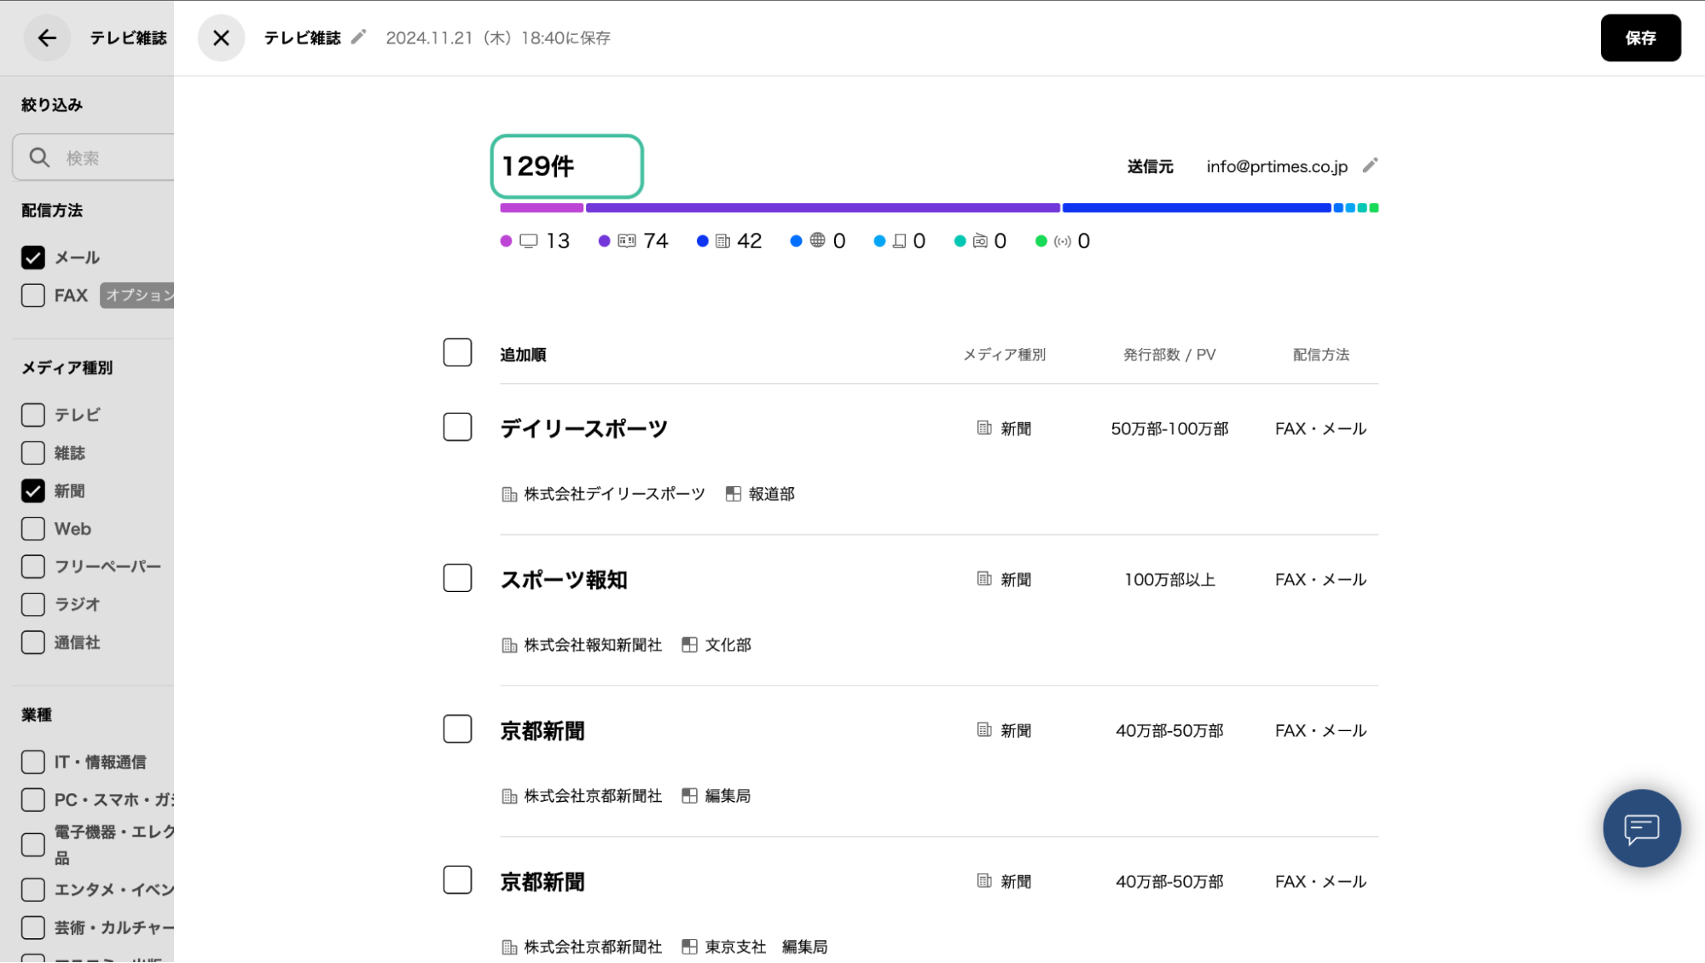Screen dimensions: 1705x963
Task: Click the オプション badge next to FAX
Action: [x=137, y=295]
